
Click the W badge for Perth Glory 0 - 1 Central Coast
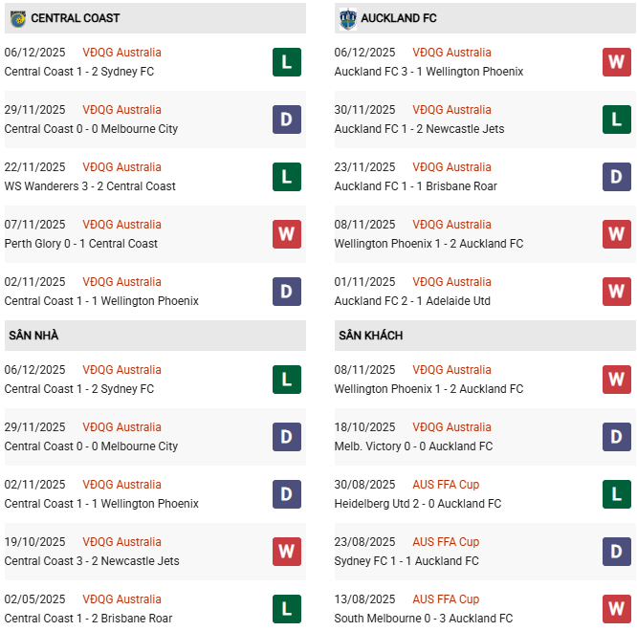[286, 234]
